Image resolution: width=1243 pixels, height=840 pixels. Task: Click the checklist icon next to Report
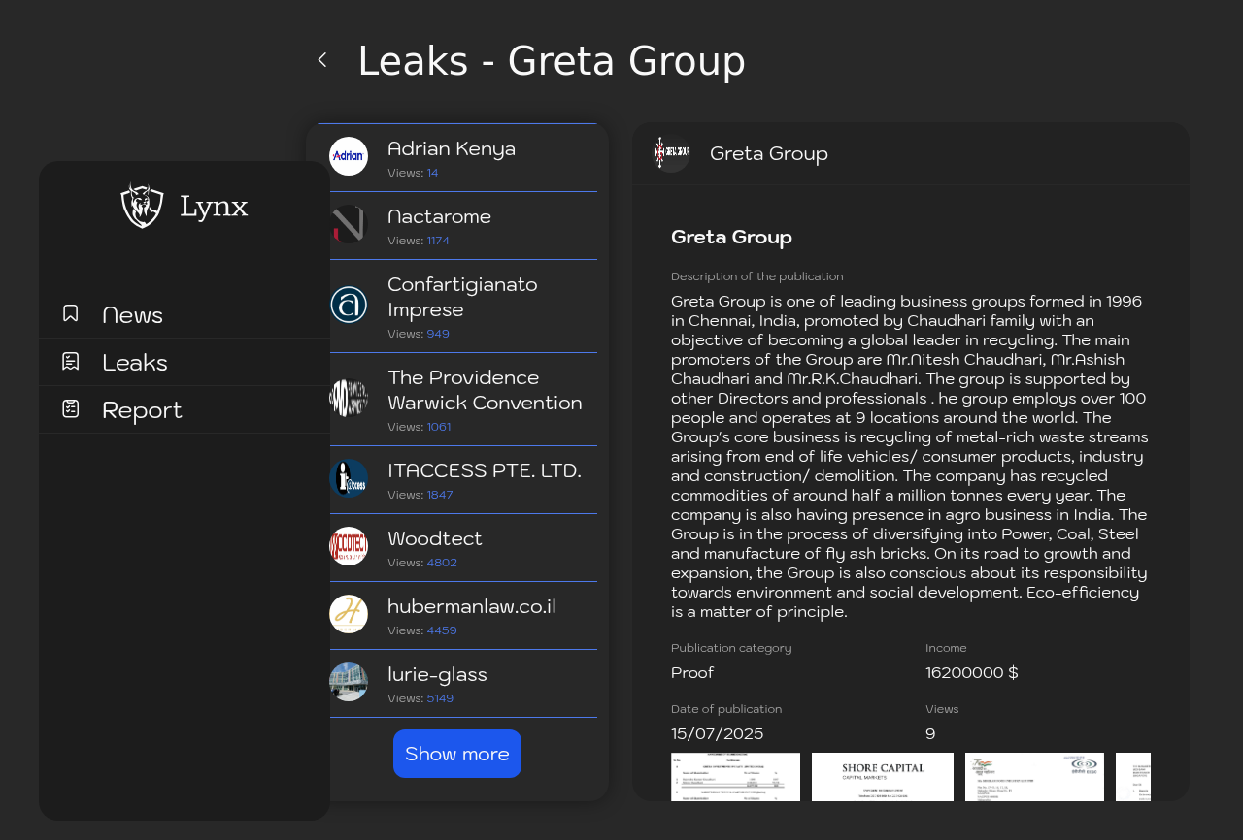point(70,408)
